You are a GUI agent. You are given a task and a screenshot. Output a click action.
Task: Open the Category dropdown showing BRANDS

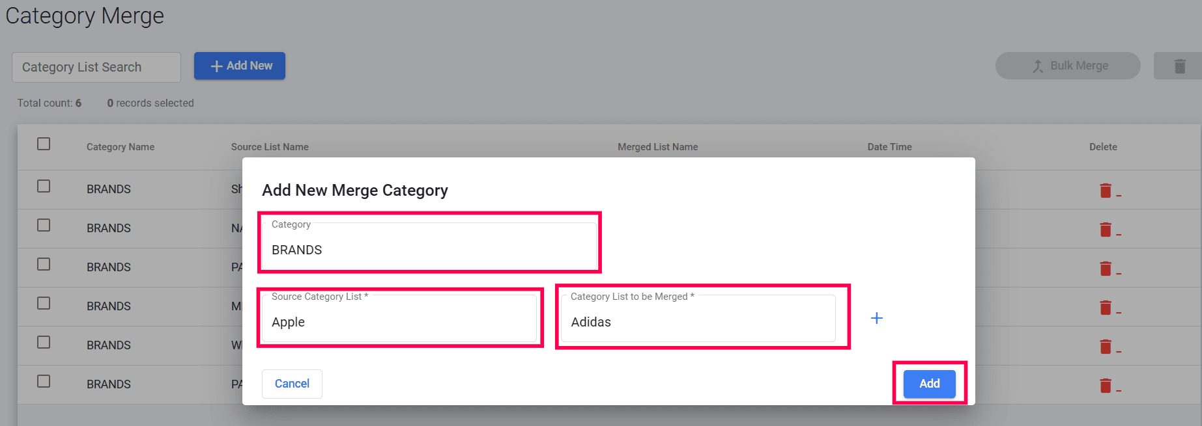tap(429, 246)
